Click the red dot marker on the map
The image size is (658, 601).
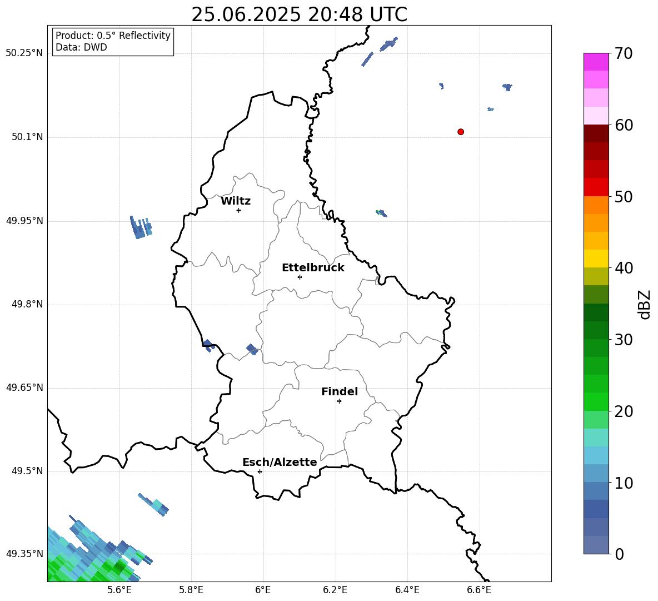pos(461,132)
